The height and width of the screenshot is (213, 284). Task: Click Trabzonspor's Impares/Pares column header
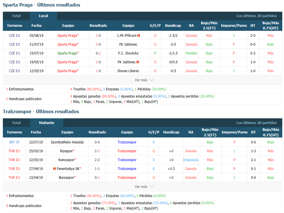coord(234,132)
